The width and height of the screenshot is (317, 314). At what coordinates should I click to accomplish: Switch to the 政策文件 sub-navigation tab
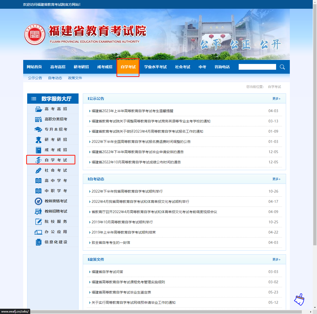click(75, 78)
